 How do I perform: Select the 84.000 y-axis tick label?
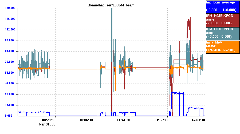[11, 51]
